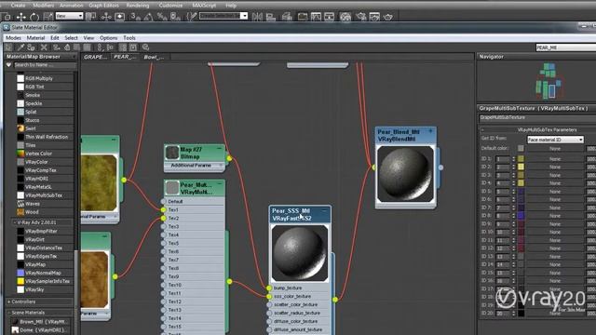Switch to the Bowl view tab
This screenshot has height=335, width=596.
(154, 57)
